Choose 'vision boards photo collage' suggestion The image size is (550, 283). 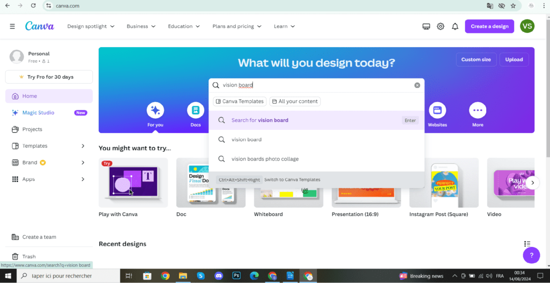316,159
